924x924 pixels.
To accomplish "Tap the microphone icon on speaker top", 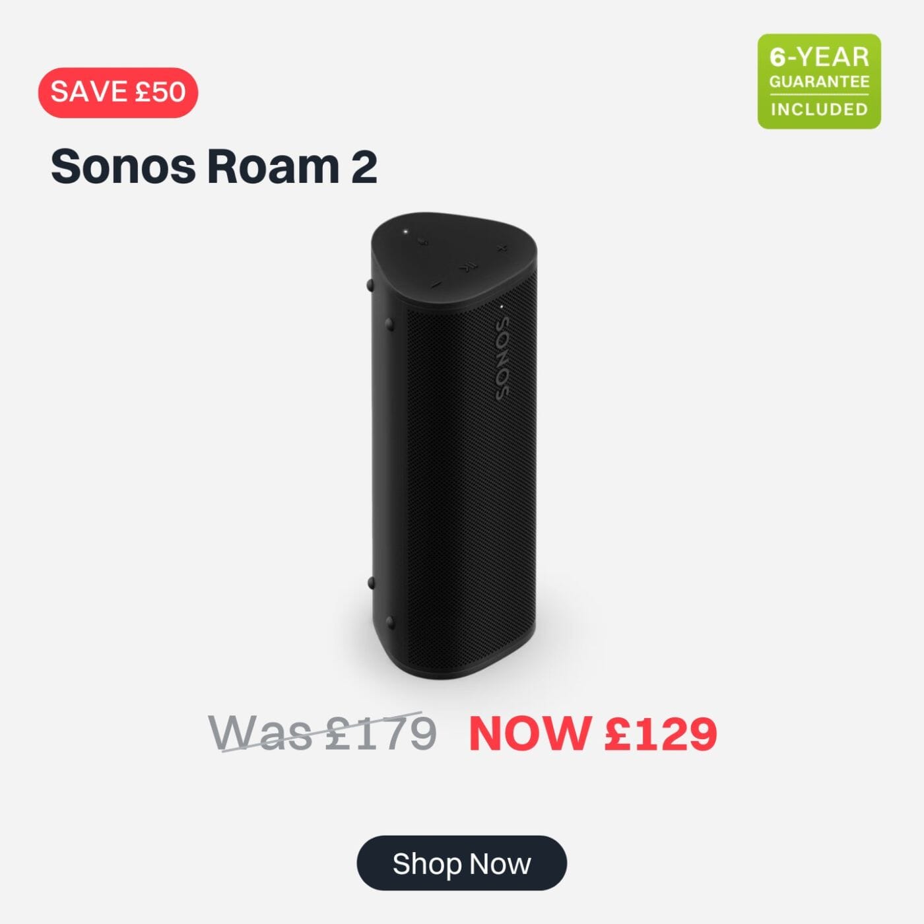I will (422, 241).
